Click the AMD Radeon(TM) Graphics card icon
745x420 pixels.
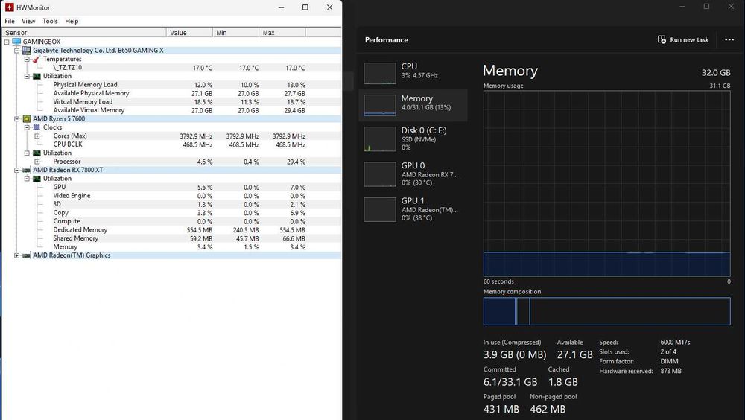pyautogui.click(x=27, y=255)
